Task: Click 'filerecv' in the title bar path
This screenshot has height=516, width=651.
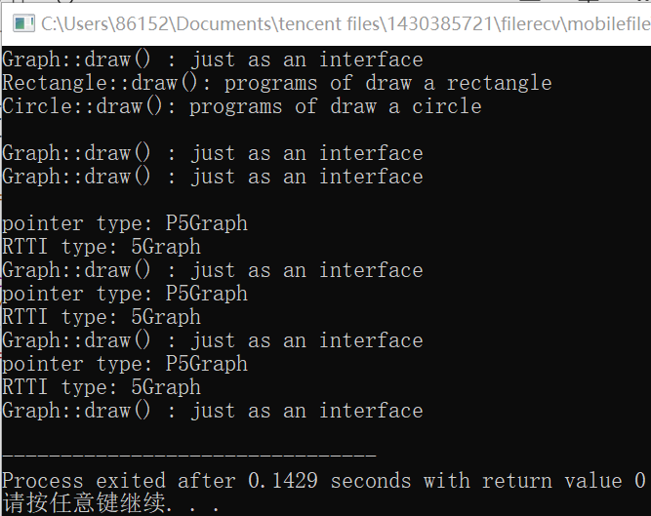Action: [x=530, y=23]
